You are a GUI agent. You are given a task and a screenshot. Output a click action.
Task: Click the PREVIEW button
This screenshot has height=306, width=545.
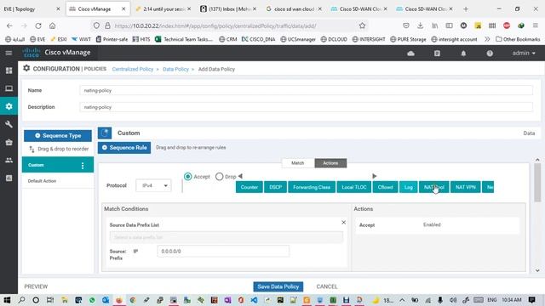(36, 287)
